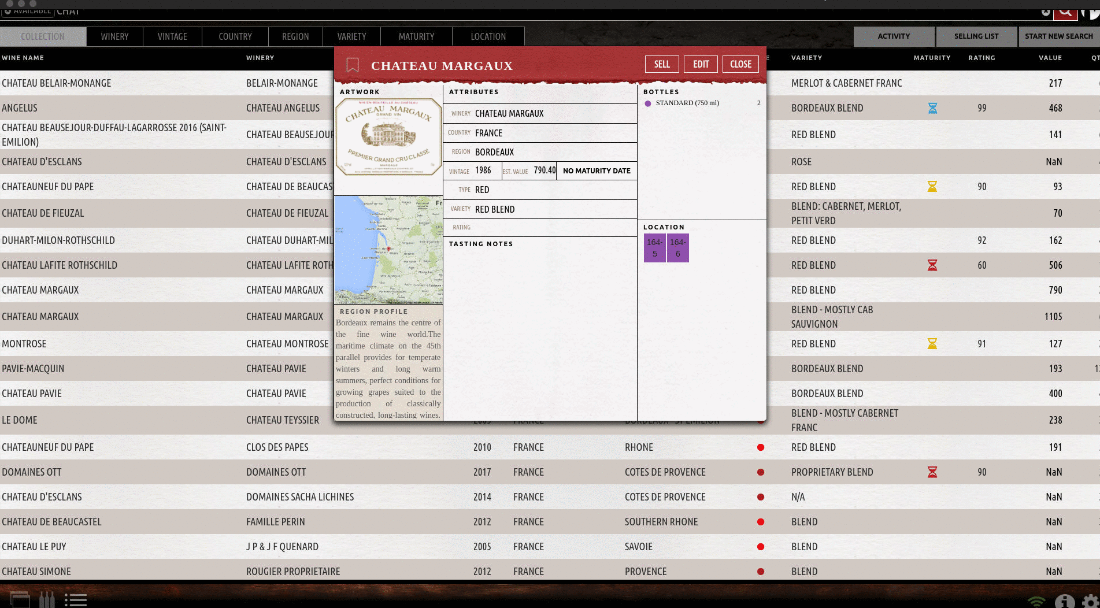The width and height of the screenshot is (1100, 608).
Task: Open the bottles view icon in the bottom bar
Action: point(47,599)
